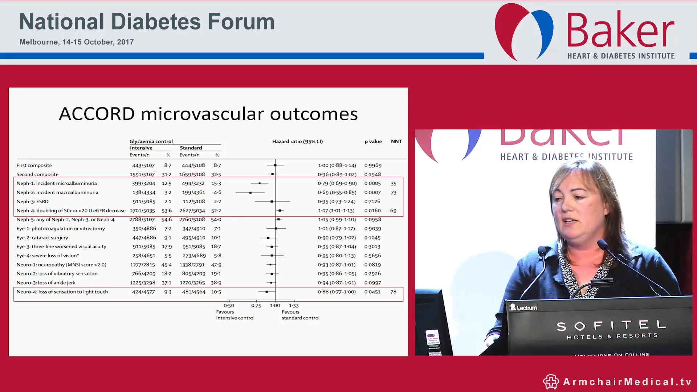Click the ACCORD microvascular outcomes slide title

[x=208, y=114]
